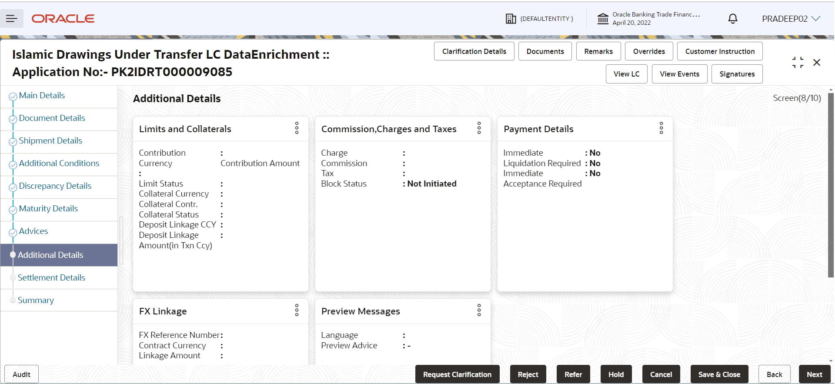Viewport: 835px width, 384px height.
Task: Click the collapse-screen arrows icon
Action: [x=798, y=63]
